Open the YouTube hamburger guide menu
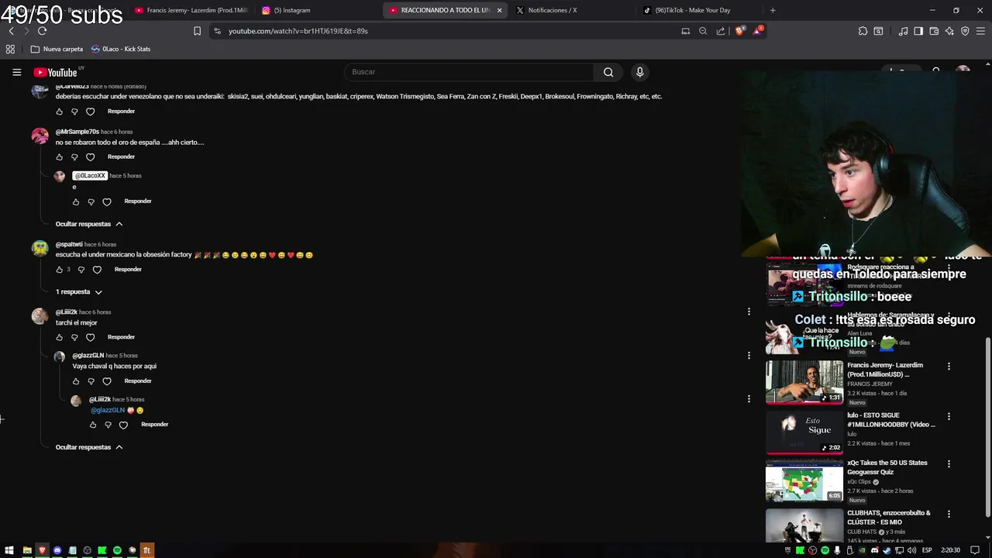 click(16, 72)
